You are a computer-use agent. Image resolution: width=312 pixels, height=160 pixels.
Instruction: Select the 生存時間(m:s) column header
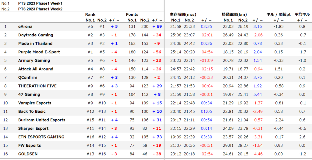point(183,14)
